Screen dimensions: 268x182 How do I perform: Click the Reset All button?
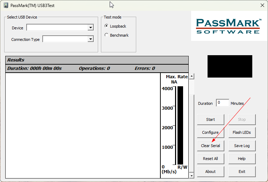(210, 159)
